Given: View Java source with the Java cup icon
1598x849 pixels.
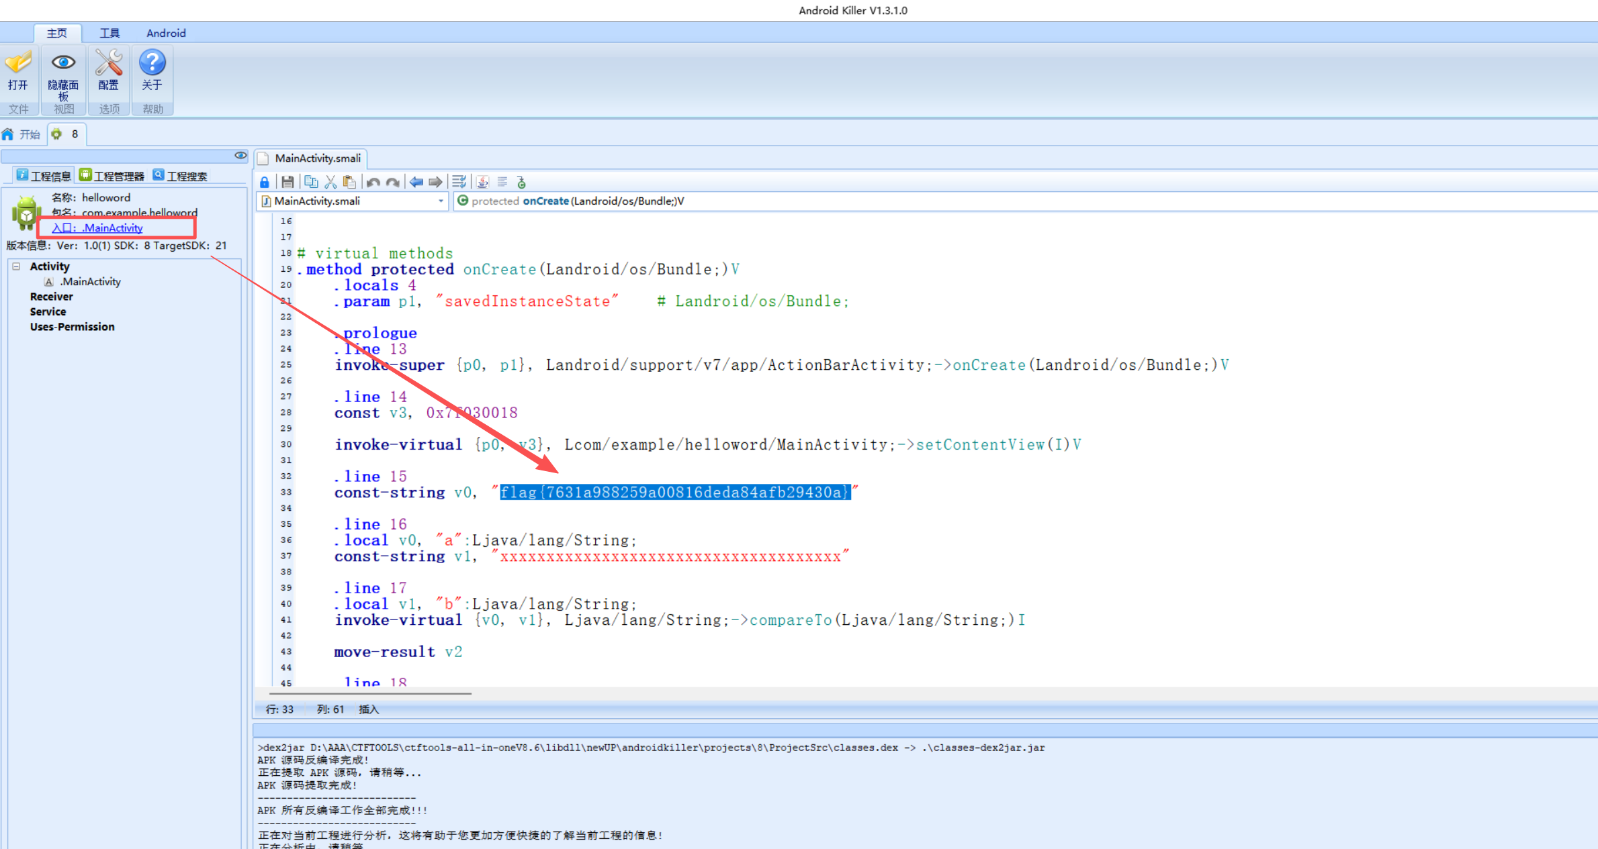Looking at the screenshot, I should click(482, 182).
